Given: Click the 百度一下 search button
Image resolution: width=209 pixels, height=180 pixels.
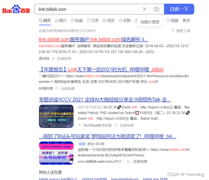Looking at the screenshot, I should [179, 9].
